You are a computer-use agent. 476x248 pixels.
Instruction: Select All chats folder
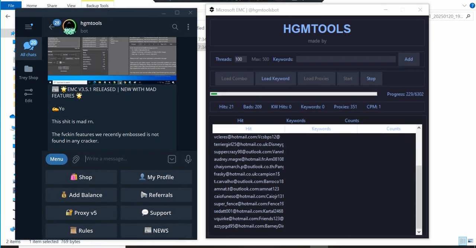[x=29, y=49]
